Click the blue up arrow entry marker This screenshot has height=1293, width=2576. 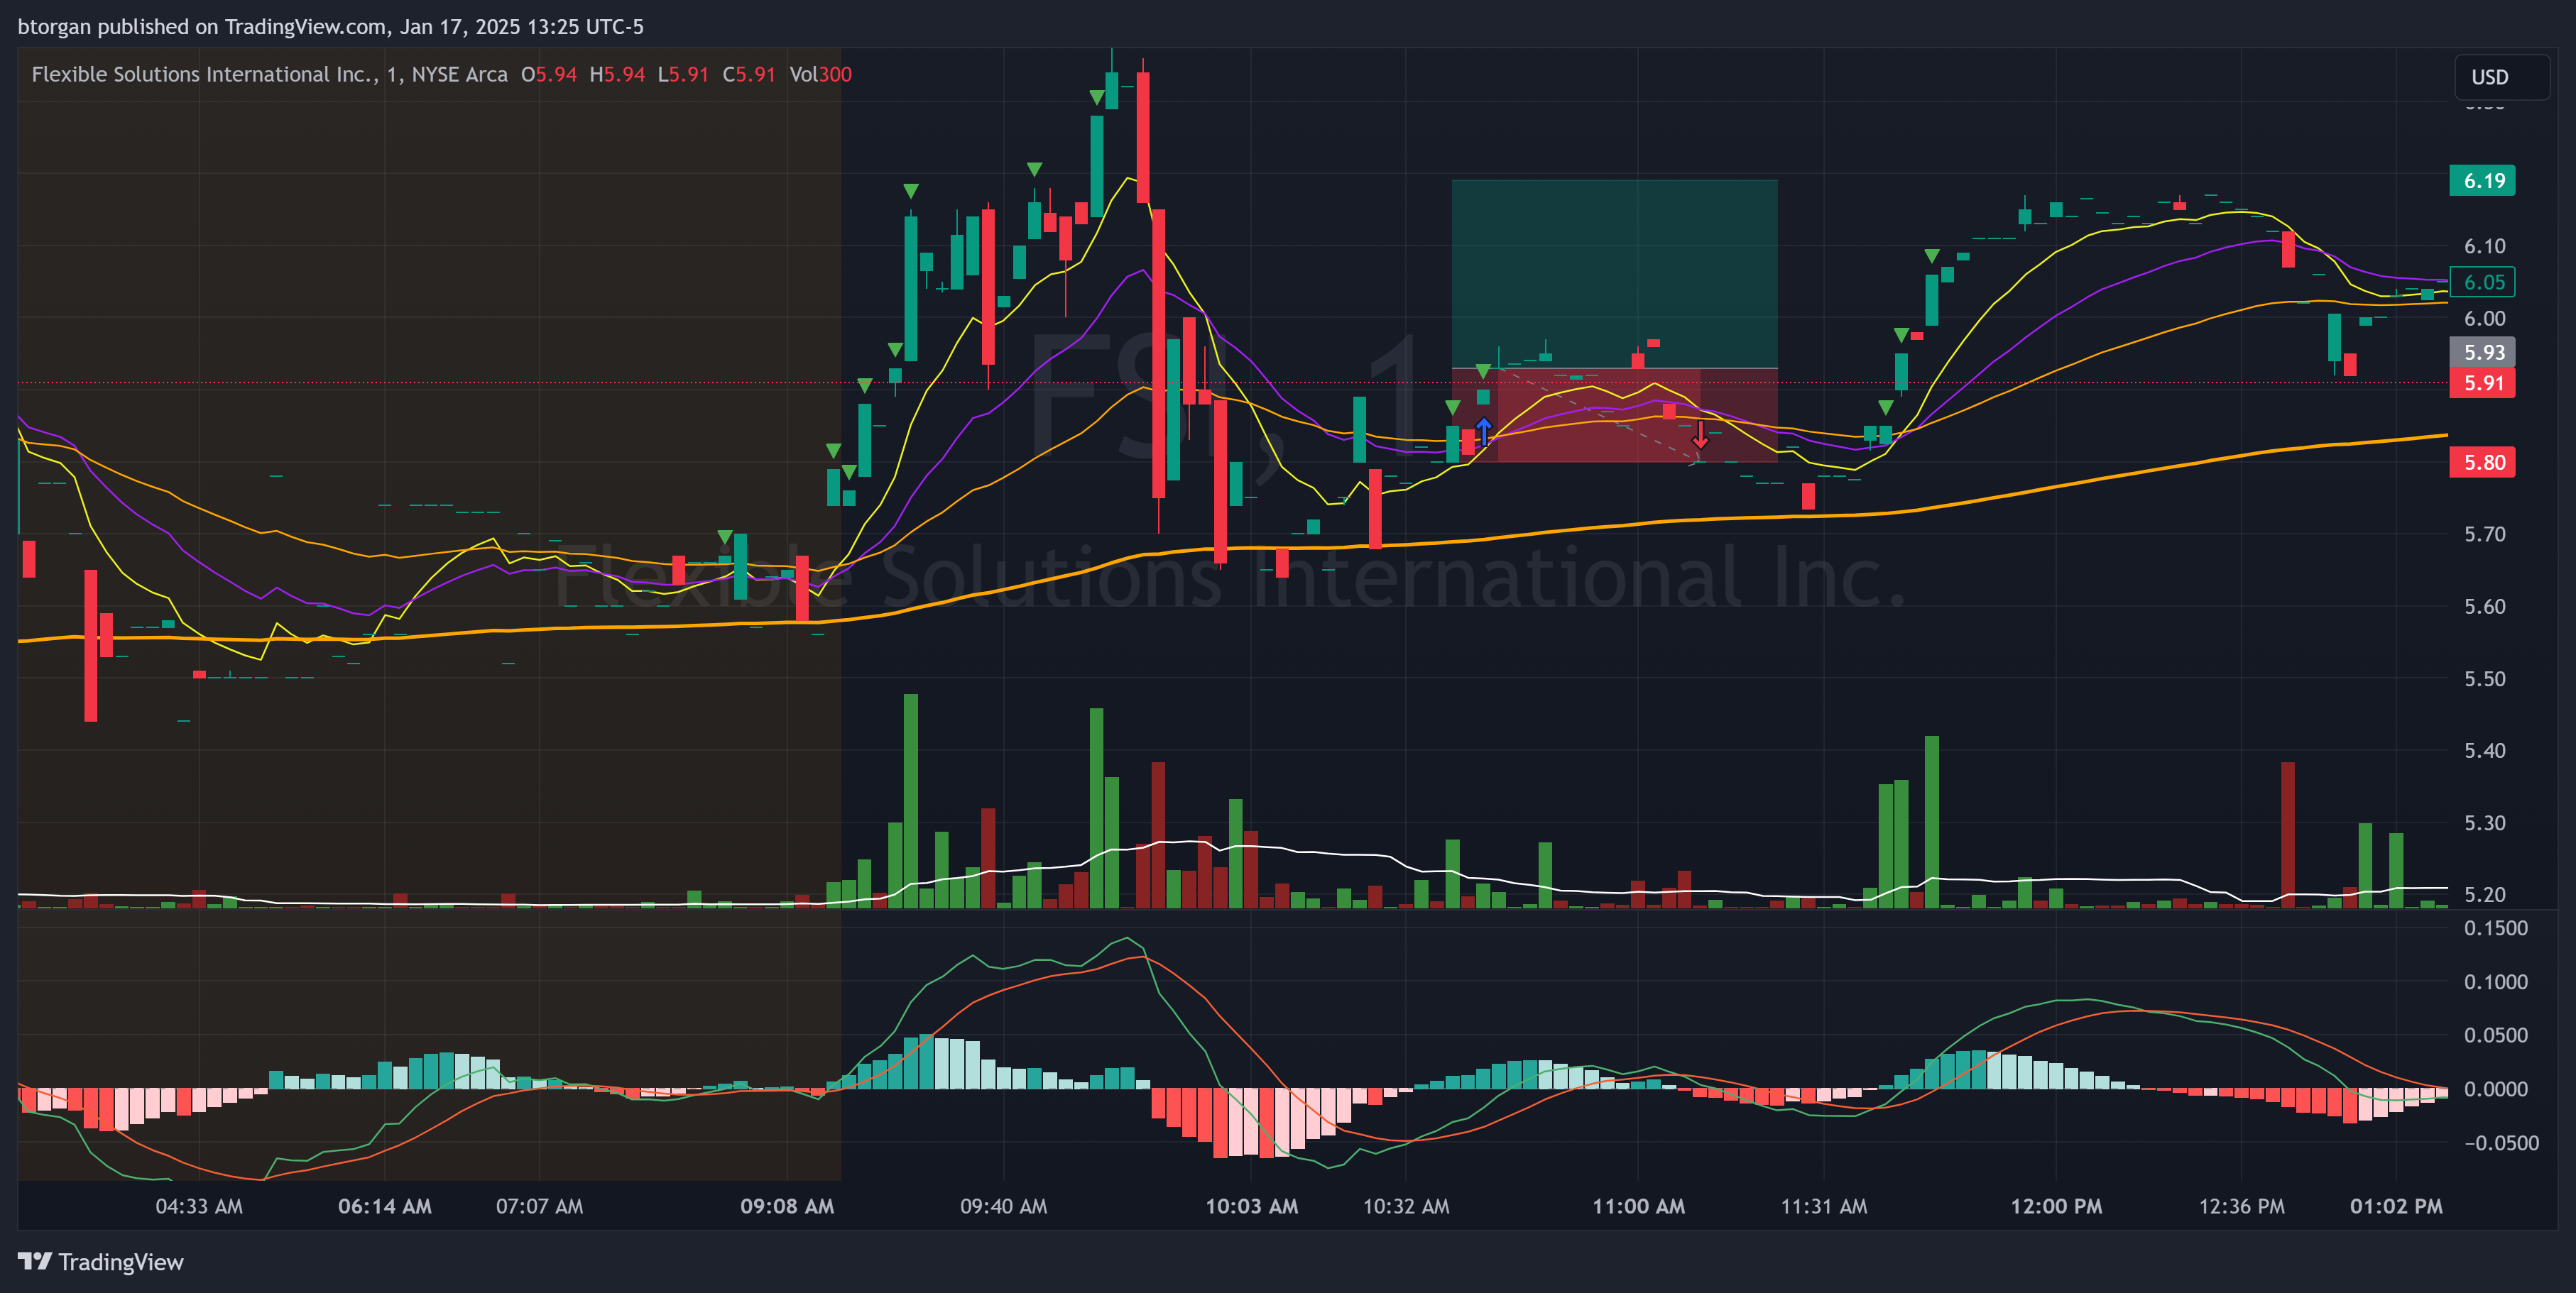click(x=1484, y=431)
